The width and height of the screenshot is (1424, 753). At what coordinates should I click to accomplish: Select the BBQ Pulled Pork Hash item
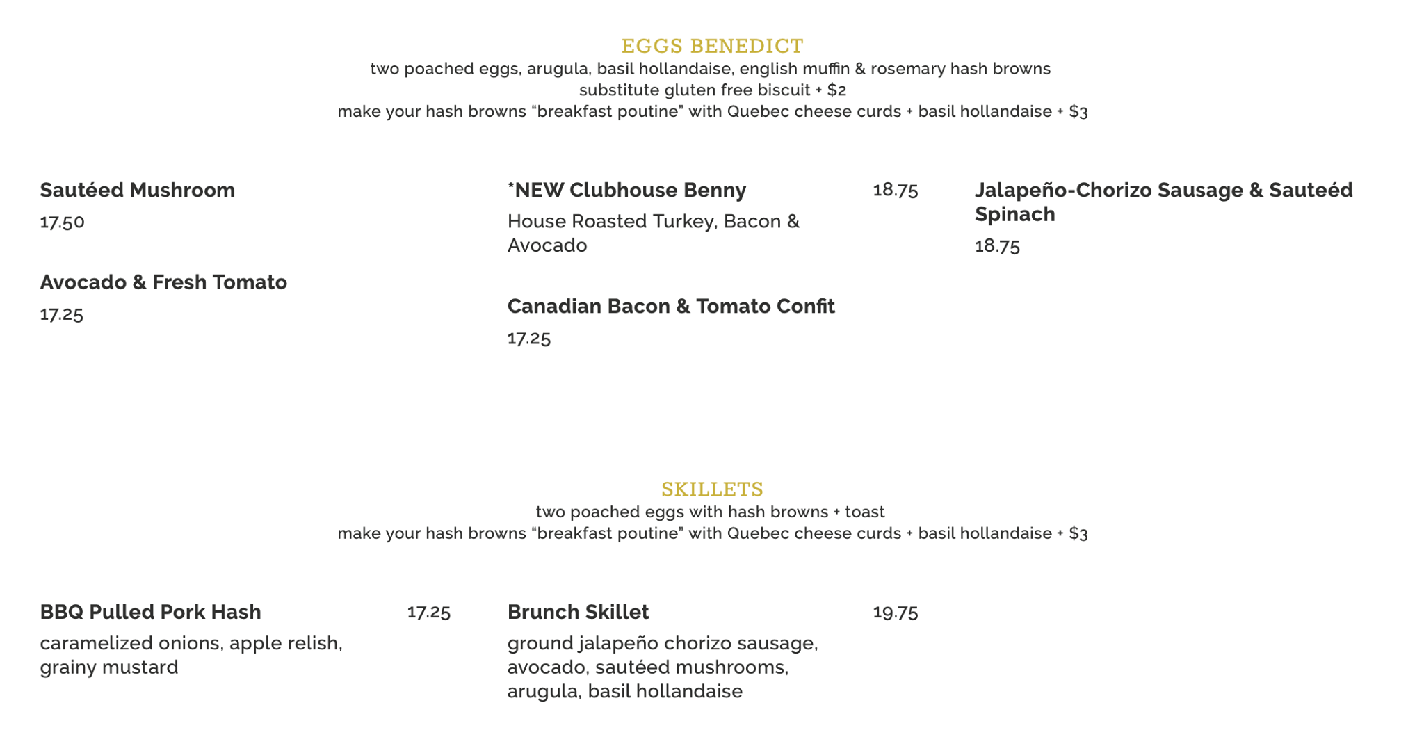(150, 612)
